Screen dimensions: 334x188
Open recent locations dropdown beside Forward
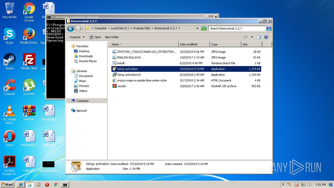coord(83,28)
